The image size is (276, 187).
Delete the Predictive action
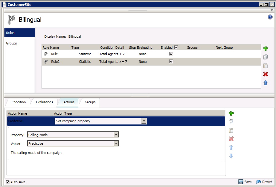pyautogui.click(x=231, y=139)
